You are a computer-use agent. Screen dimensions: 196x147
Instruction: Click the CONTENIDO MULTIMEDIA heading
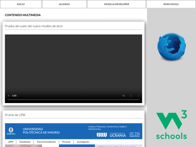pos(23,15)
